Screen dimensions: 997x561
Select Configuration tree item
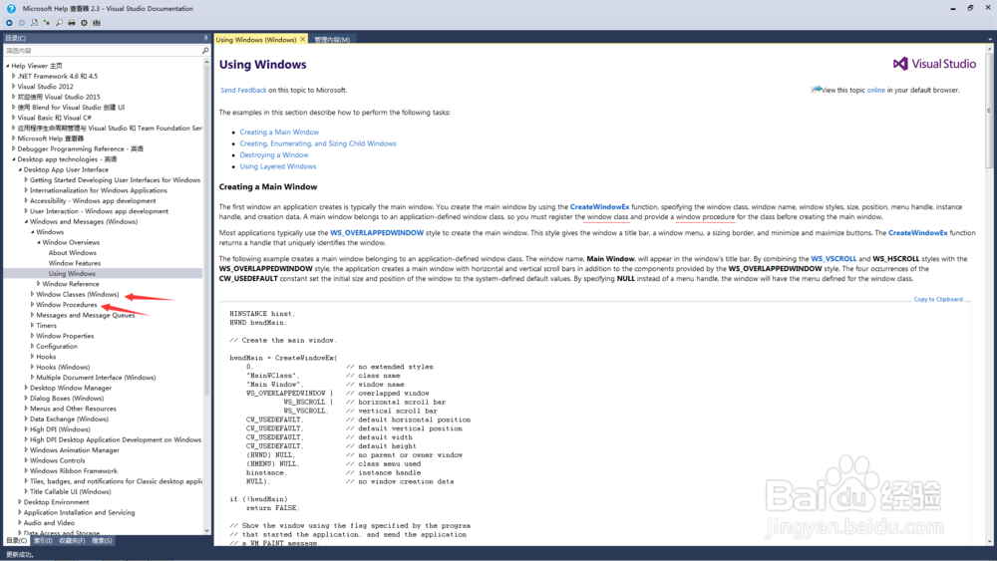57,346
